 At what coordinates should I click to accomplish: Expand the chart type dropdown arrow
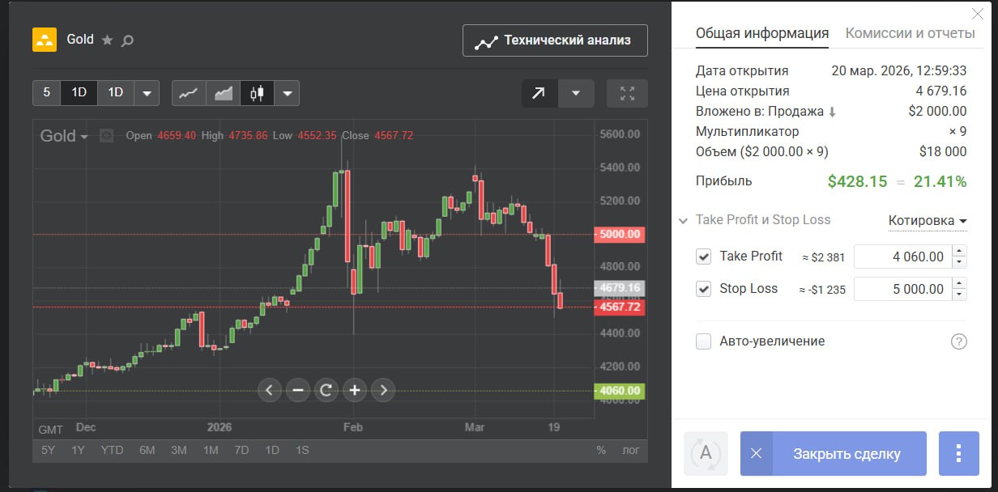pos(288,93)
